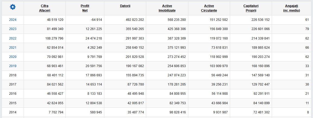This screenshot has width=313, height=118.
Task: Open the 2023 year link
Action: click(x=12, y=29)
